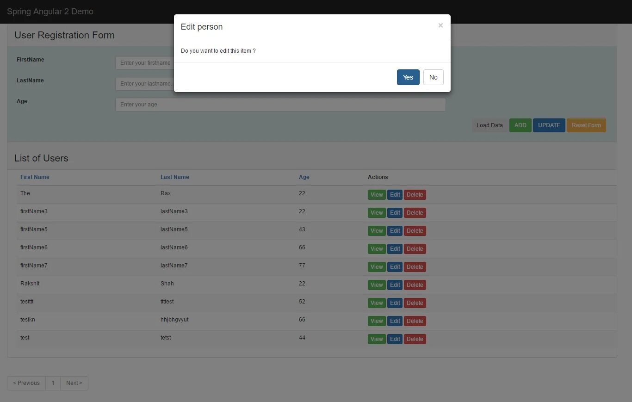Screen dimensions: 632x402
Task: Click Spring Angular 2 Demo brand link
Action: pyautogui.click(x=50, y=12)
